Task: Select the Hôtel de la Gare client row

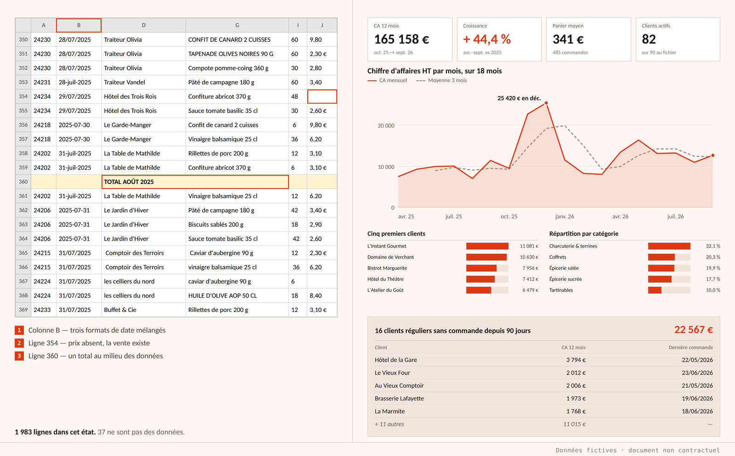Action: pos(544,360)
